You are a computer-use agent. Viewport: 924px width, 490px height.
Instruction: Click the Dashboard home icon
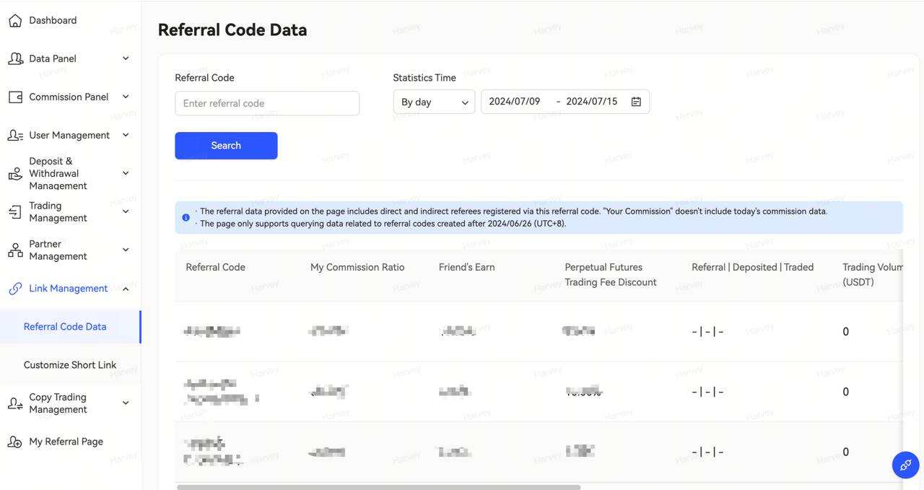point(15,20)
